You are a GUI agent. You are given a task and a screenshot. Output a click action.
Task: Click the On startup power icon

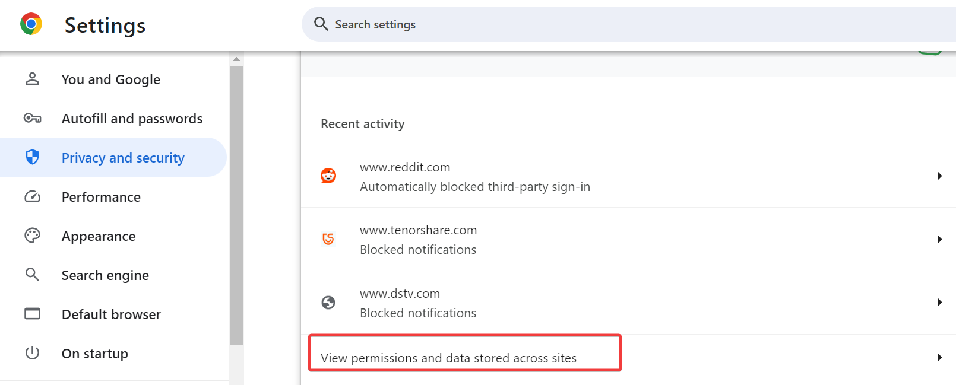[x=33, y=353]
